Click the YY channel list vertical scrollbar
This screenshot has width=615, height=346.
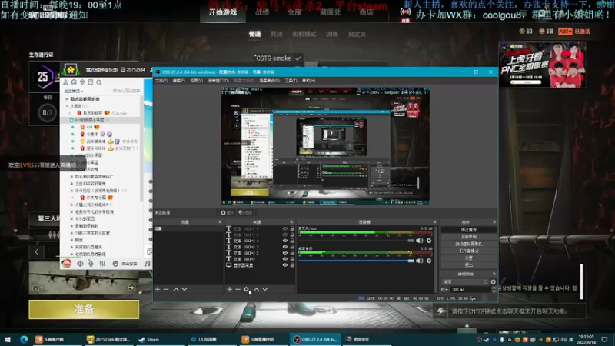click(x=141, y=149)
